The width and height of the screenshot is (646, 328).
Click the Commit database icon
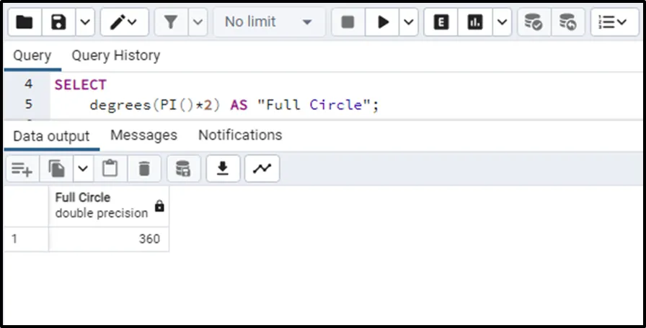[x=533, y=22]
